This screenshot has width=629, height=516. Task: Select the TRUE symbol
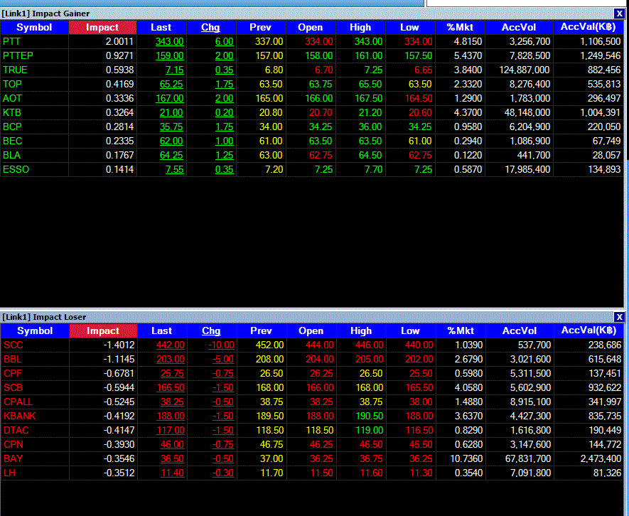(x=15, y=70)
